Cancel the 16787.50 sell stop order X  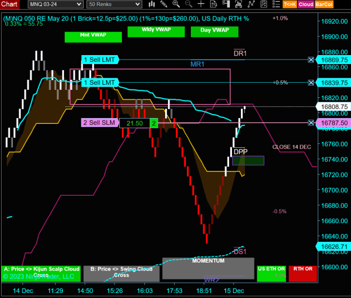pyautogui.click(x=311, y=123)
